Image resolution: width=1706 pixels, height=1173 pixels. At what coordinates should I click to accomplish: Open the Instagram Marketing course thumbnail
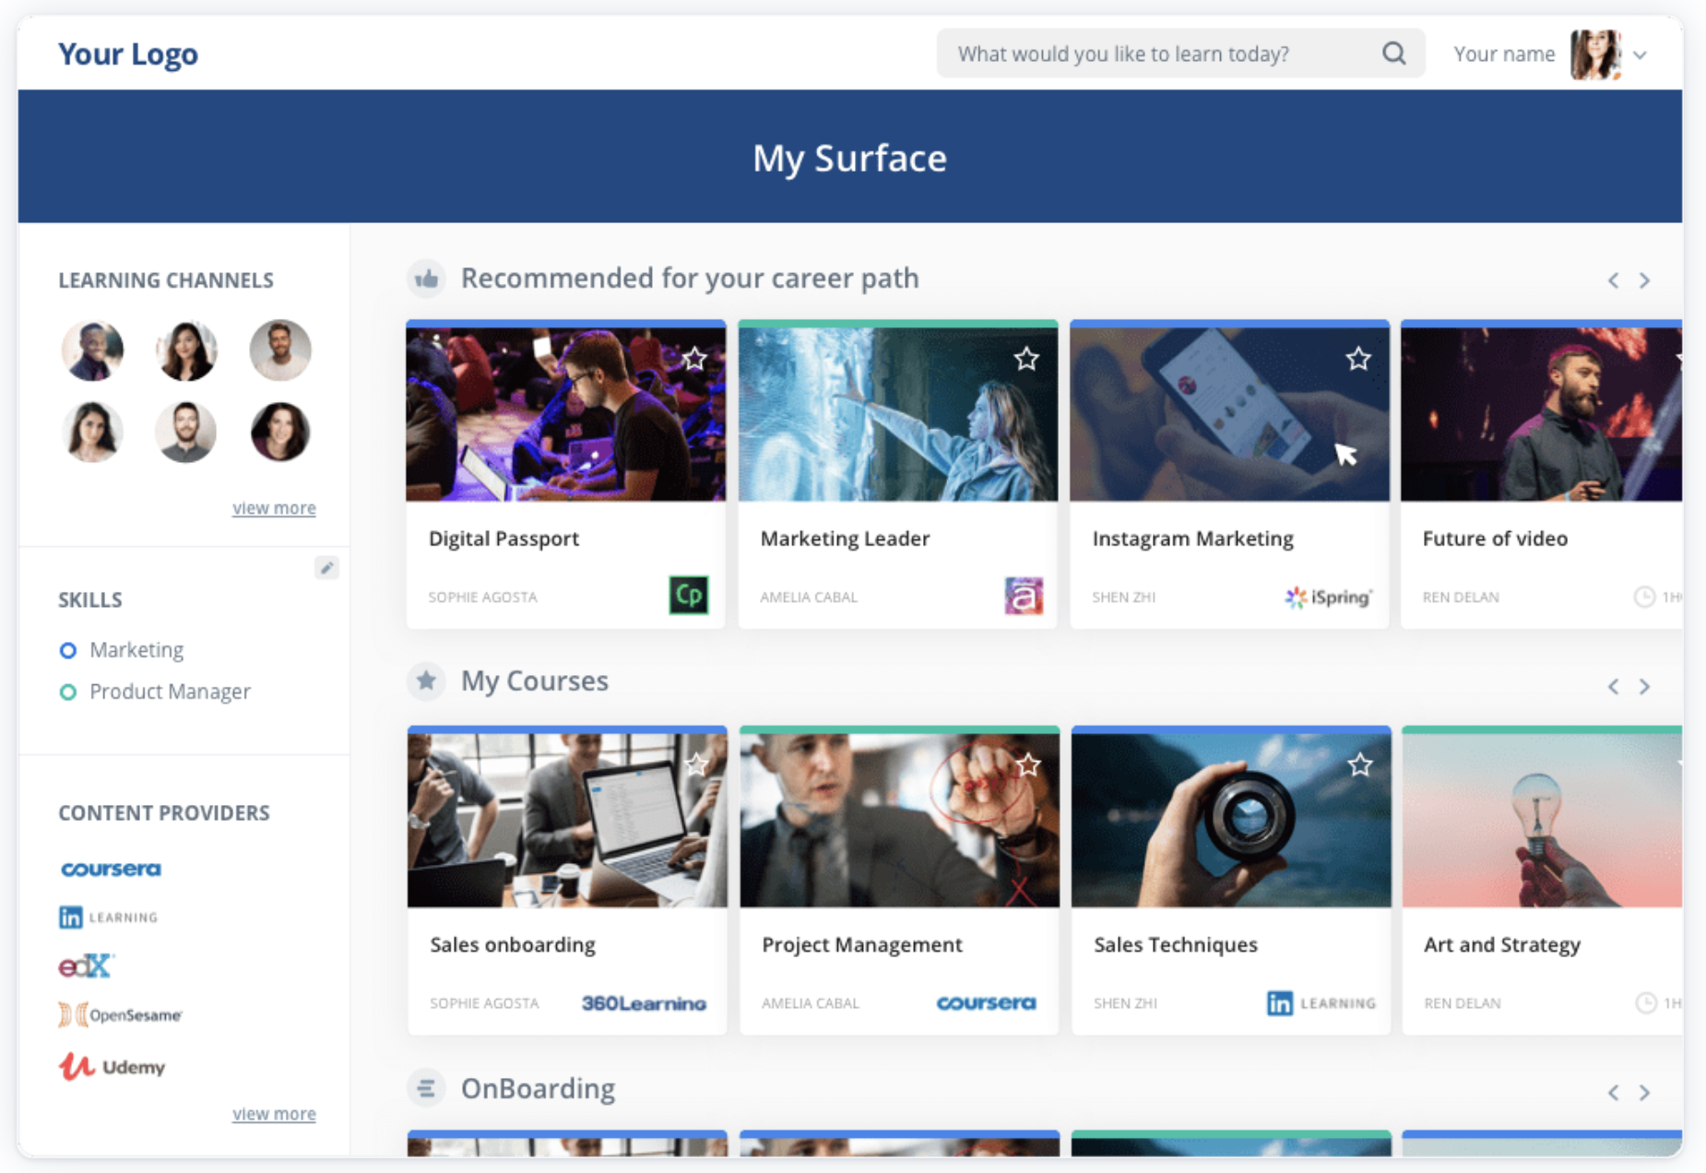(x=1228, y=414)
